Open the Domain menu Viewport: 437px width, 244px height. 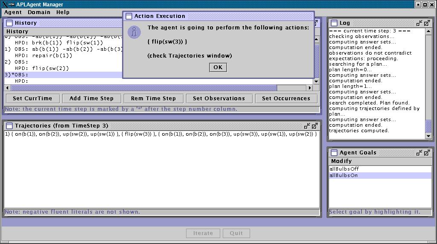pyautogui.click(x=39, y=12)
